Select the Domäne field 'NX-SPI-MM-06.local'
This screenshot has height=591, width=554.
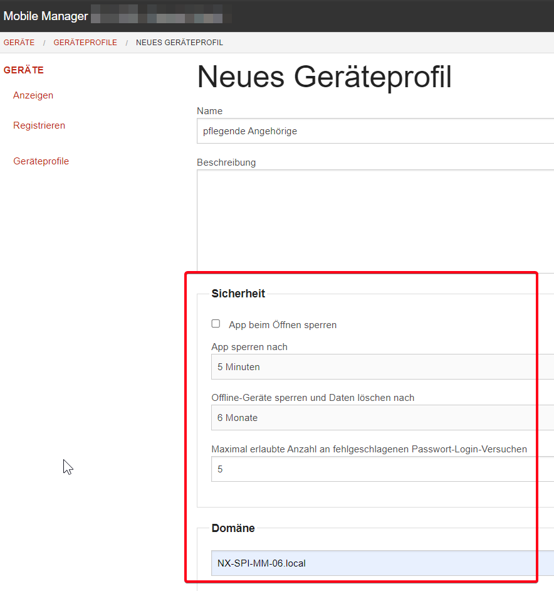(376, 563)
